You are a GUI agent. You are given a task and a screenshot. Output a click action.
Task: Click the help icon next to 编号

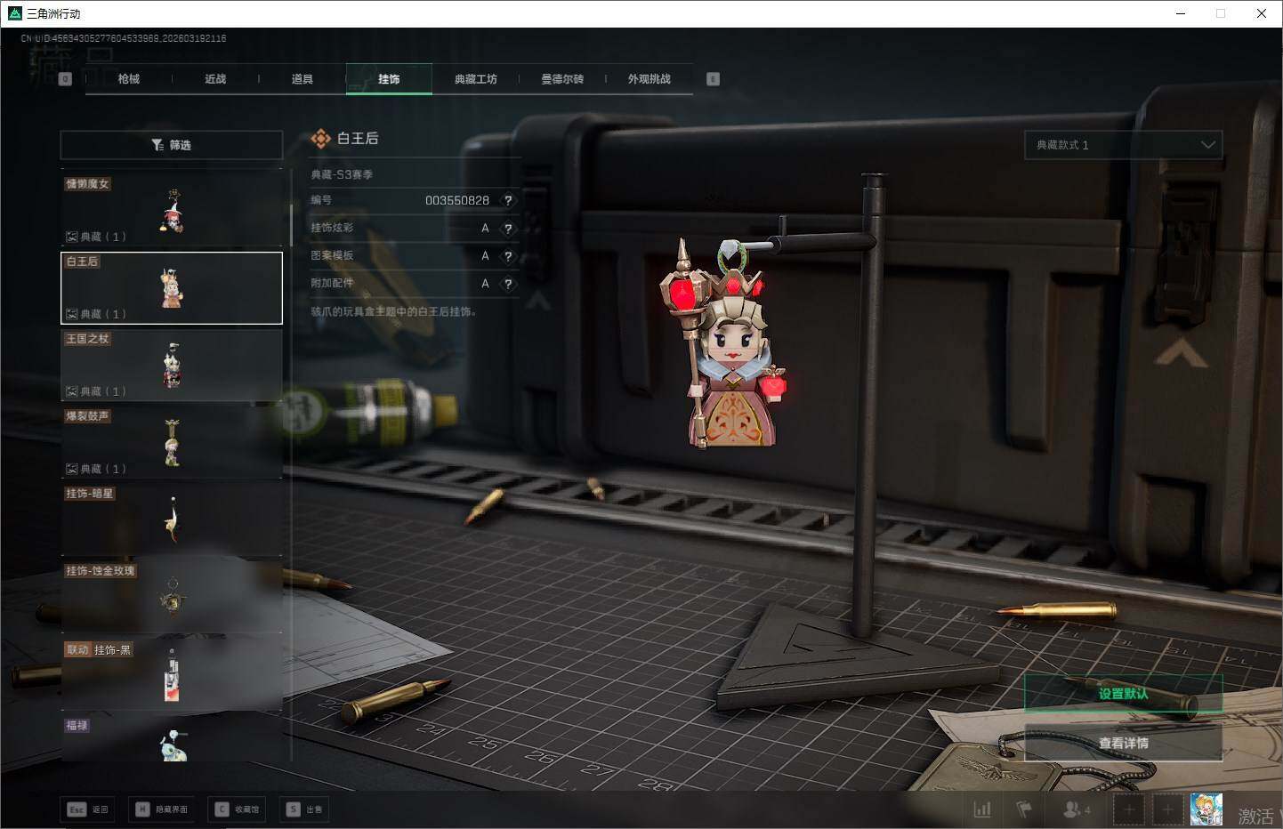point(508,201)
